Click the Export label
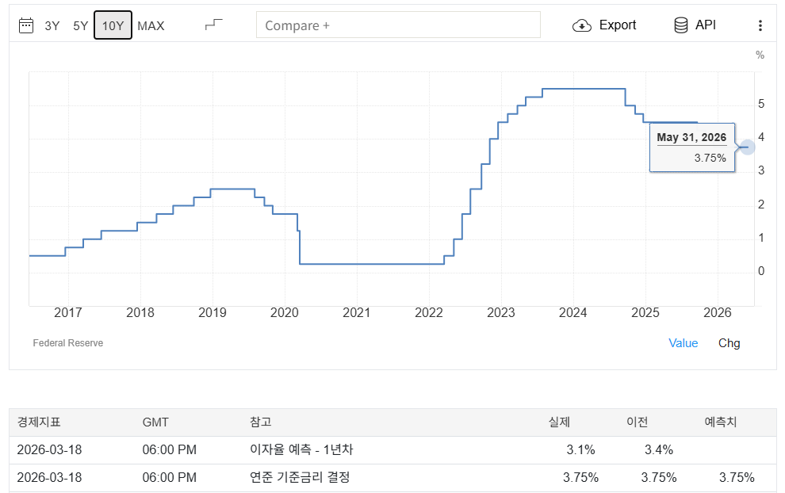 [x=617, y=25]
